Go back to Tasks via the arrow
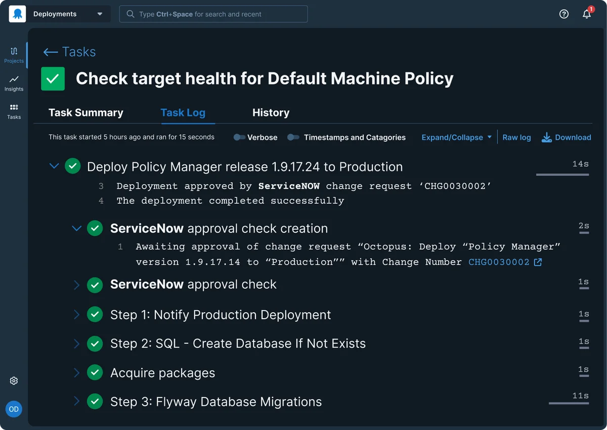Image resolution: width=607 pixels, height=430 pixels. (x=69, y=52)
